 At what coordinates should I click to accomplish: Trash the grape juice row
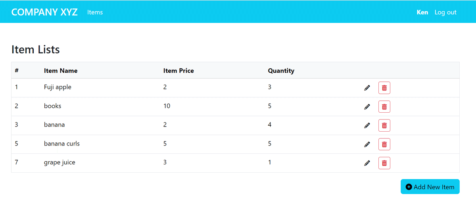pyautogui.click(x=384, y=163)
